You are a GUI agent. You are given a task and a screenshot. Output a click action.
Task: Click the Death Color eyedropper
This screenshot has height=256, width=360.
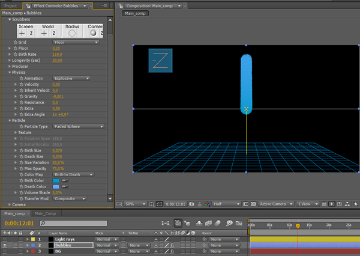pyautogui.click(x=65, y=186)
